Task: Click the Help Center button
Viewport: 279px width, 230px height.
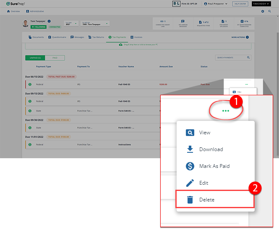Action: (240, 4)
